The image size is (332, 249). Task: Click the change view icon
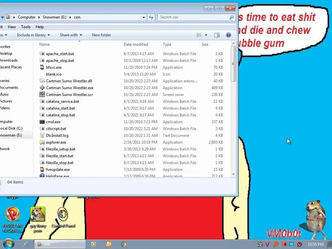pyautogui.click(x=199, y=35)
